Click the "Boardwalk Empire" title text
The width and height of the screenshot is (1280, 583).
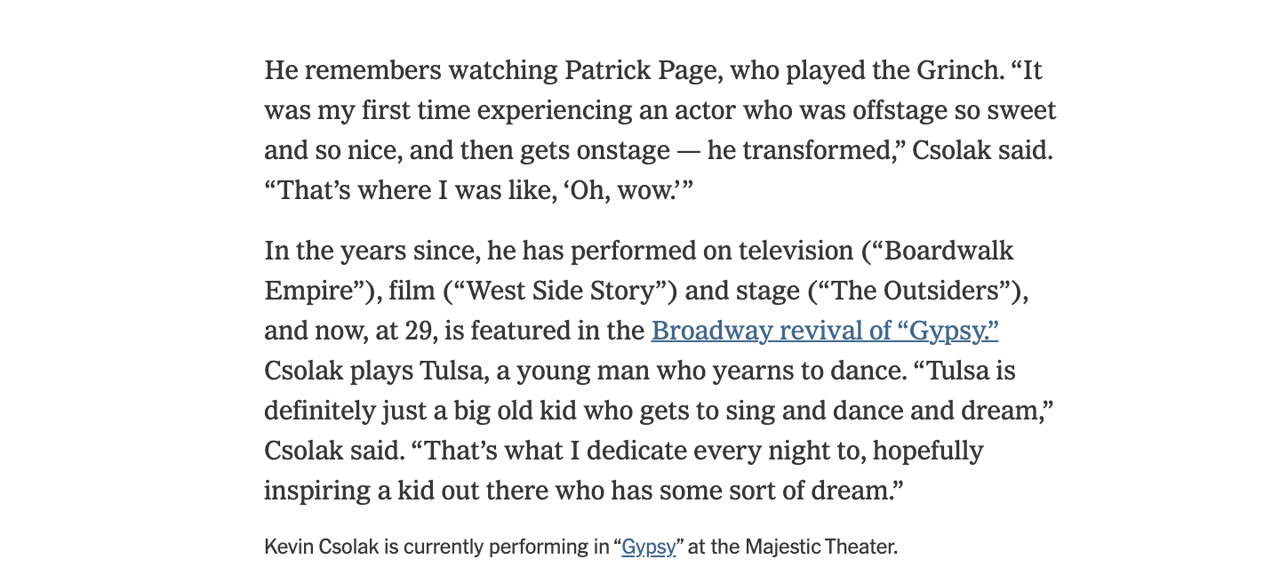[x=638, y=270]
